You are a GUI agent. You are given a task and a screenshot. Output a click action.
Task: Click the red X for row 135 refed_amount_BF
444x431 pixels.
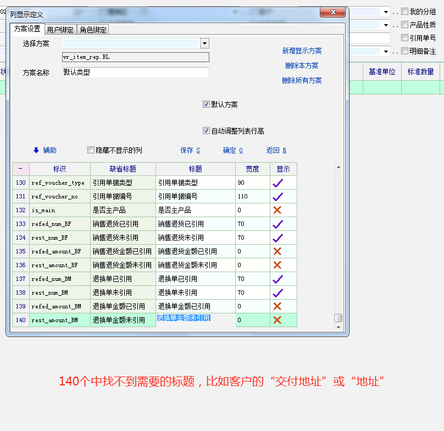277,251
